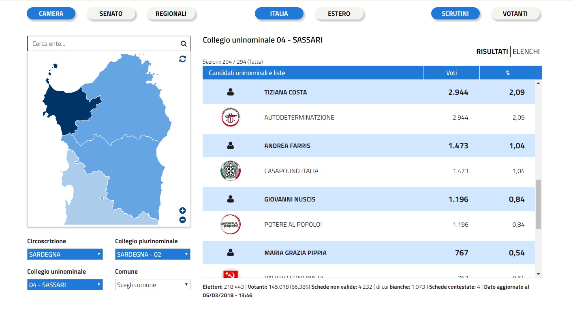
Task: Click Giovanni Nuscis's bold 1.196 votes
Action: point(458,199)
